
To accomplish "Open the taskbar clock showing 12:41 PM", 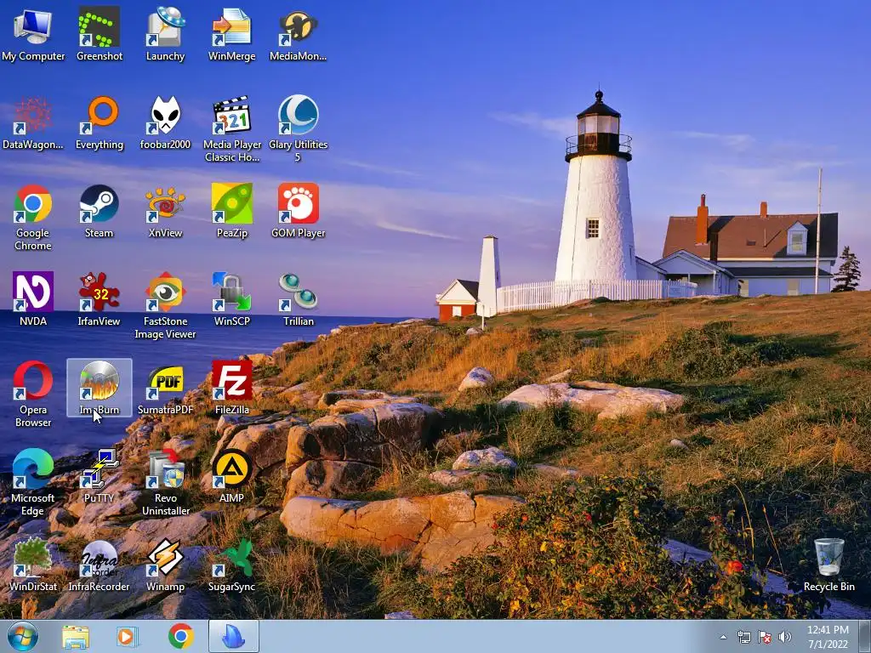I will point(828,637).
